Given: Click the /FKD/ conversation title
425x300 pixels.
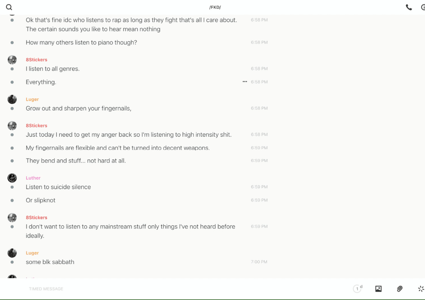Looking at the screenshot, I should click(x=215, y=7).
